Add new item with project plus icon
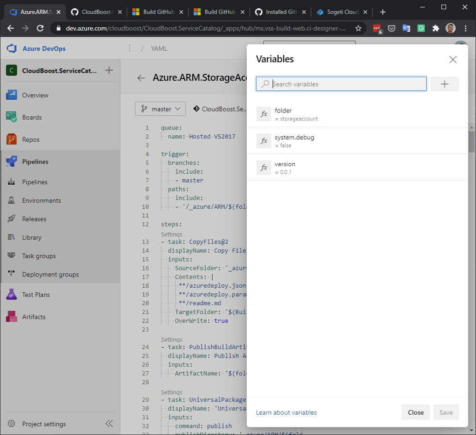The image size is (476, 435). click(x=109, y=71)
